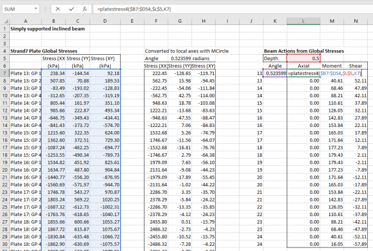Select row 7 header

[x=5, y=74]
